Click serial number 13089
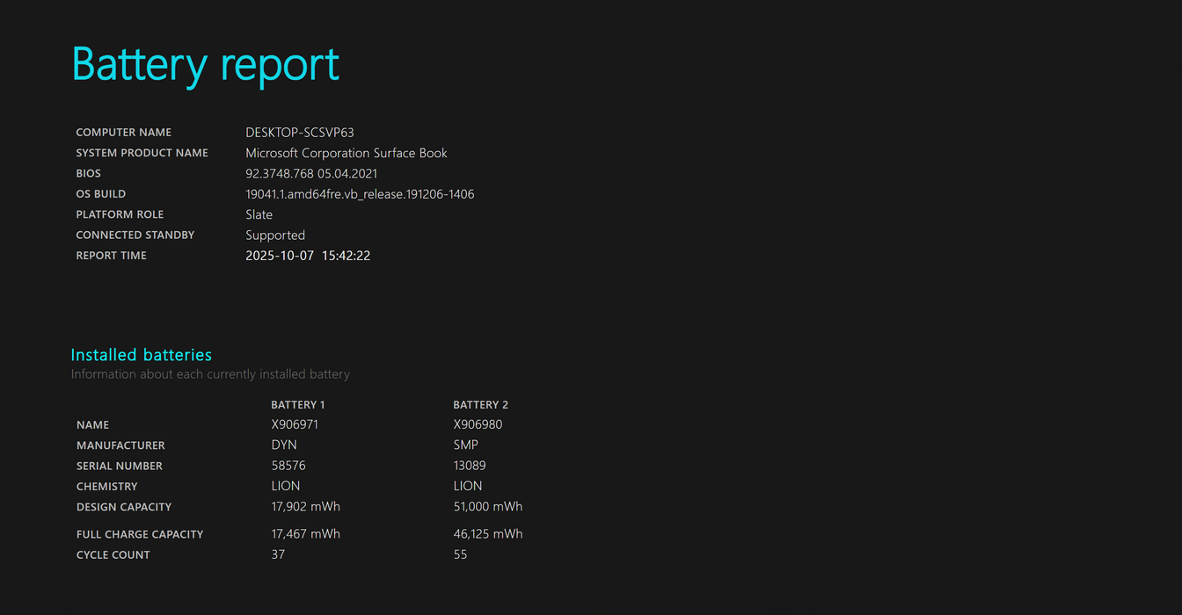This screenshot has height=615, width=1182. 470,466
